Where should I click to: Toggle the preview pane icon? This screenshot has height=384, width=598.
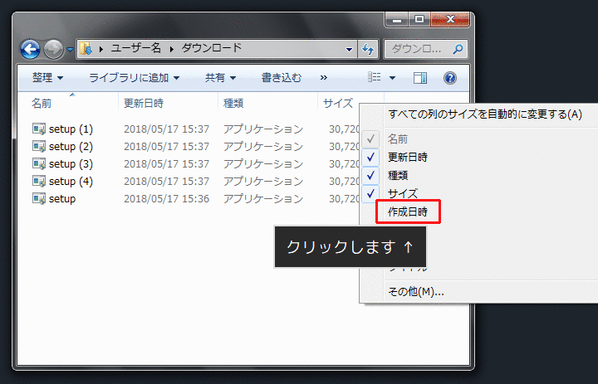tap(420, 78)
